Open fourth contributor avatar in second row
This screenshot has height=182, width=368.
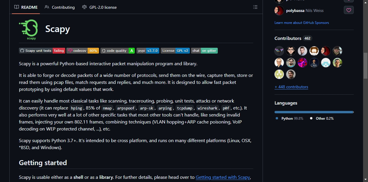point(314,63)
